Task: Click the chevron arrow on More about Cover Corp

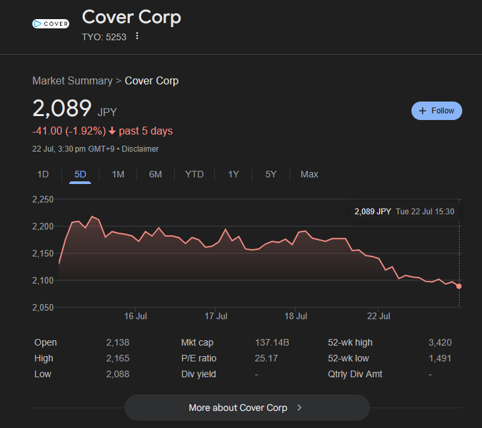Action: pyautogui.click(x=299, y=408)
